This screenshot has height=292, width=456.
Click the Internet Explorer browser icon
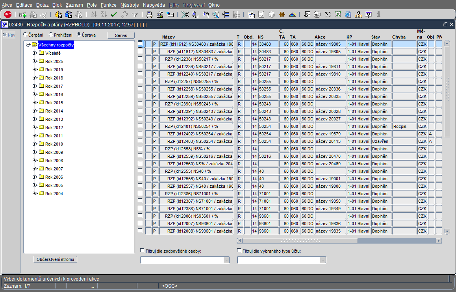[348, 15]
